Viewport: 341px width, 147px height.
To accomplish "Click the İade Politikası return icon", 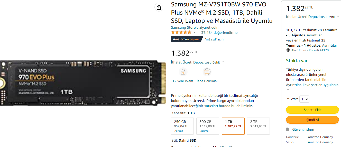I will coord(207,72).
